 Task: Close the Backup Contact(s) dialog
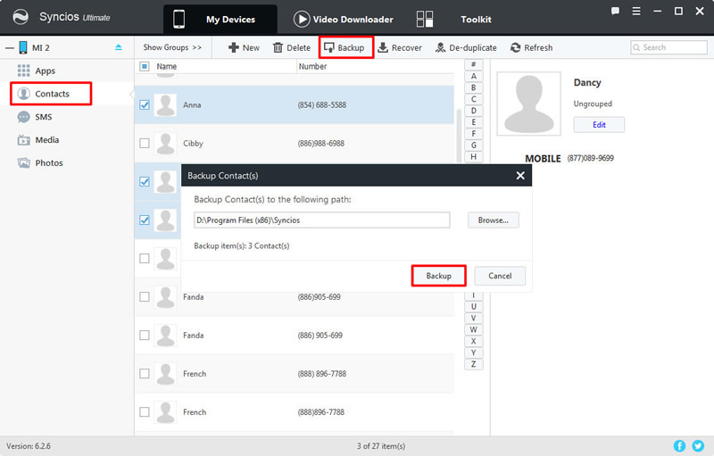point(520,176)
